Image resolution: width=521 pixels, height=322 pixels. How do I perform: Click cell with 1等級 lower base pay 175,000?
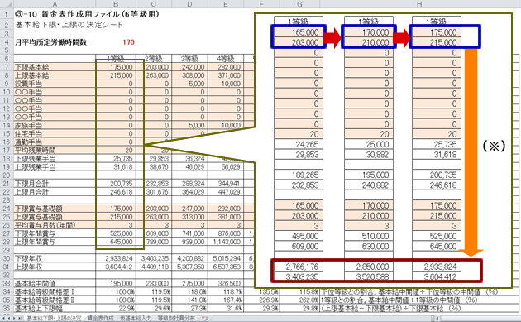point(116,67)
